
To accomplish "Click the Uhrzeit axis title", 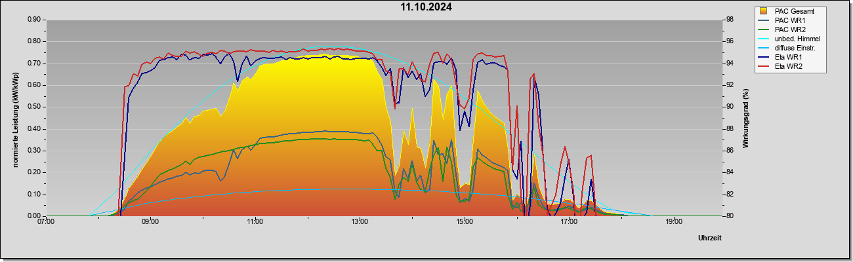I will [710, 238].
